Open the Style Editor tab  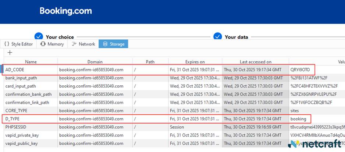tap(18, 44)
